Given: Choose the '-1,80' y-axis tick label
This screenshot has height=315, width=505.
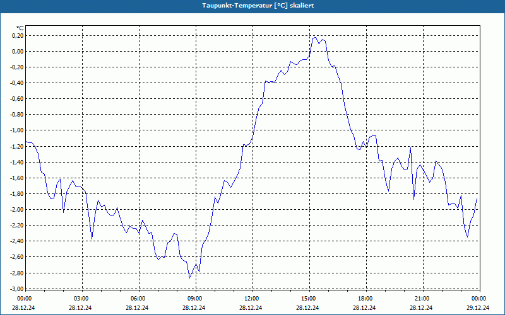Looking at the screenshot, I should (18, 194).
